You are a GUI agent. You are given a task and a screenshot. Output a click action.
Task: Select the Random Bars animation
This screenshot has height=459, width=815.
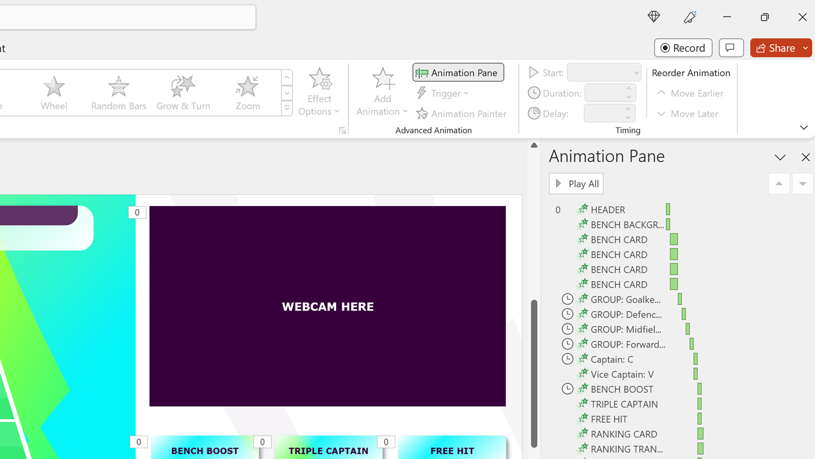tap(119, 93)
